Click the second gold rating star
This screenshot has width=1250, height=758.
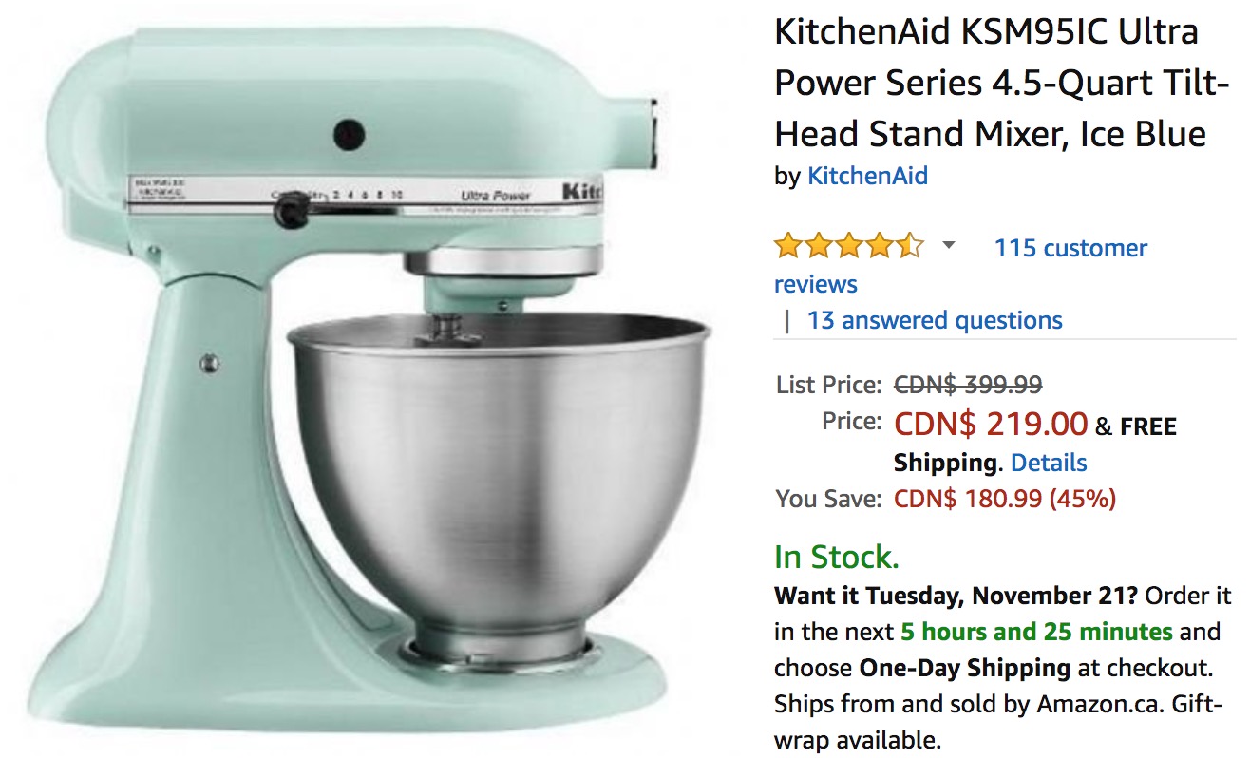point(820,247)
